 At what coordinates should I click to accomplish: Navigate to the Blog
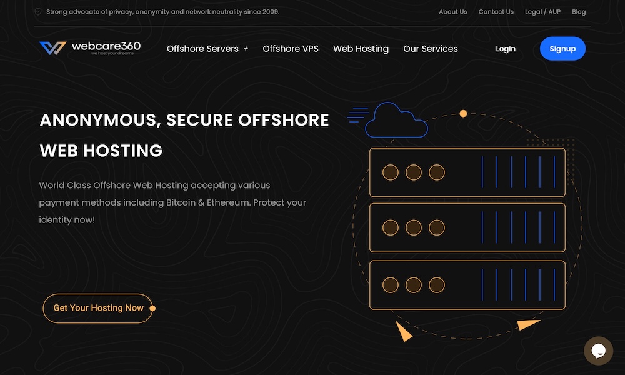579,12
